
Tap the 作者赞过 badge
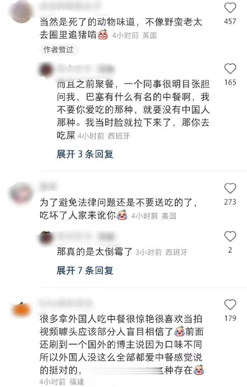tap(59, 49)
